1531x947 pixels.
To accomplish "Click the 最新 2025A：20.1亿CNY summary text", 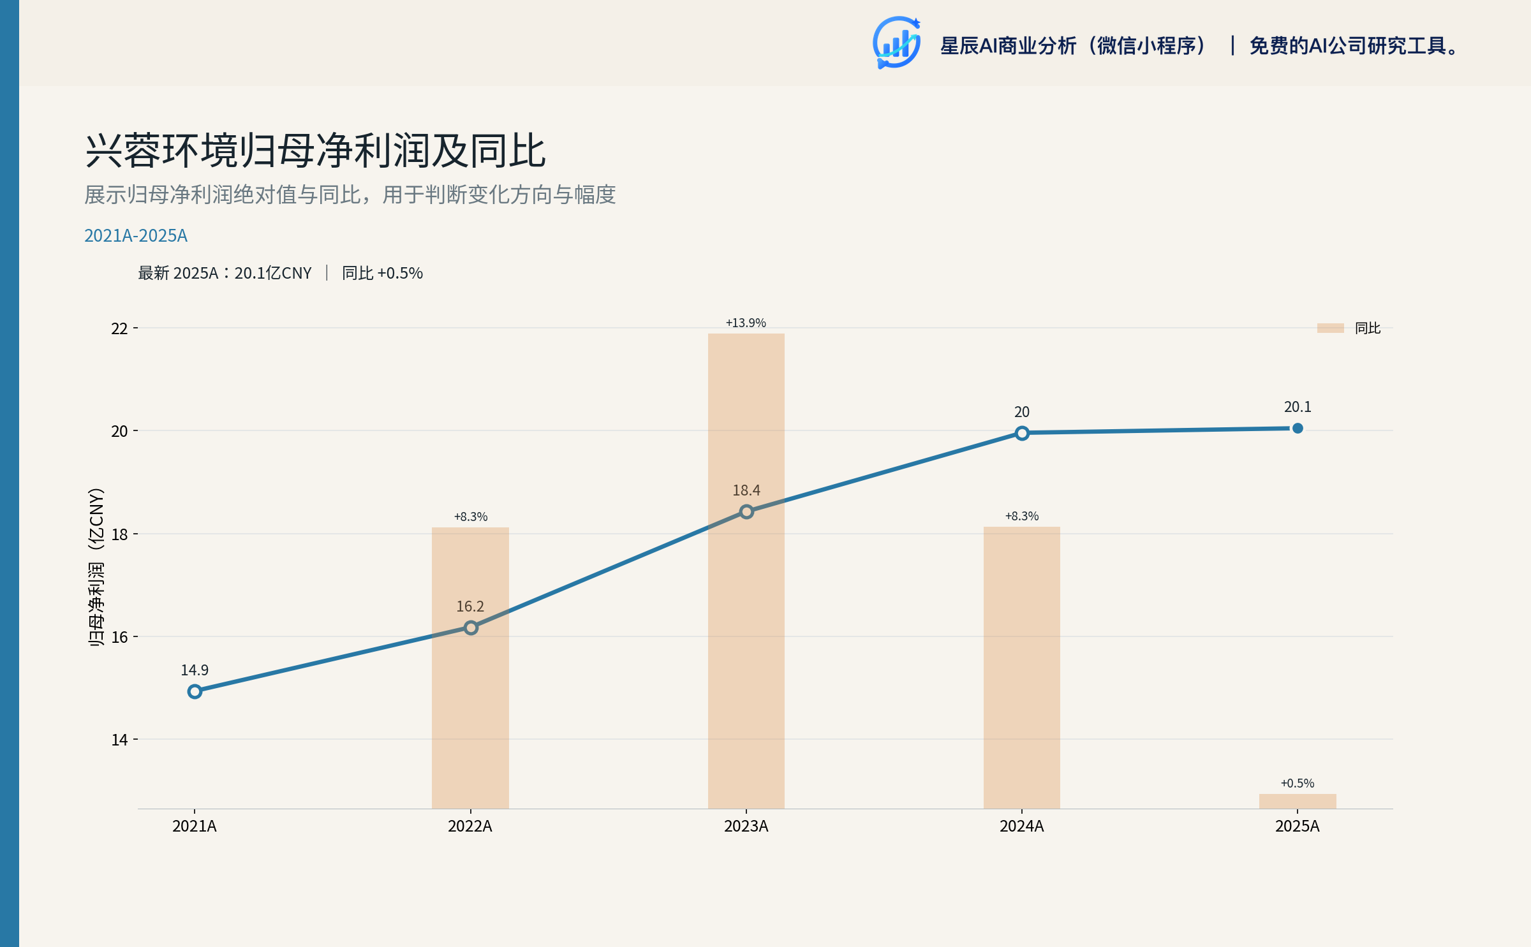I will (x=225, y=273).
